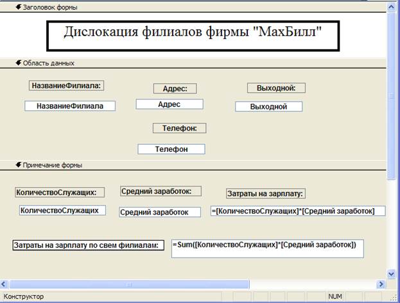Select the form title label "Дислокация филиалов фирмы"
The height and width of the screenshot is (303, 400).
[x=193, y=36]
